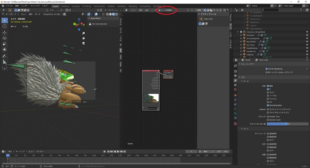Choose the Rotate tool in viewport toolbar
This screenshot has width=310, height=168.
tap(5, 38)
